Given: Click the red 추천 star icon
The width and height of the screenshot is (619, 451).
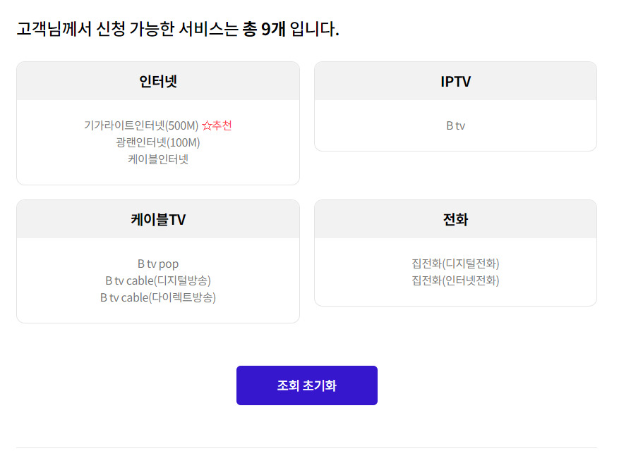Looking at the screenshot, I should coord(207,125).
